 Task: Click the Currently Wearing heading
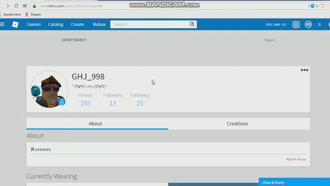[52, 176]
